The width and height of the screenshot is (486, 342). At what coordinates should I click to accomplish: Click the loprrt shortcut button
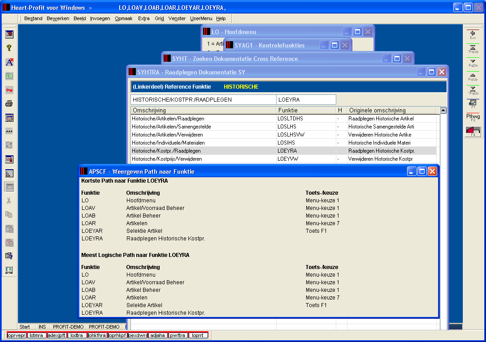[198, 335]
